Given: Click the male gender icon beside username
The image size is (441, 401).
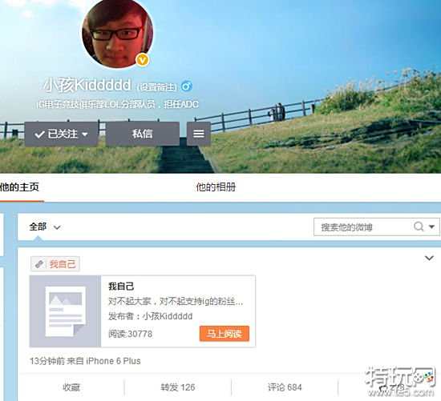Looking at the screenshot, I should click(x=187, y=86).
